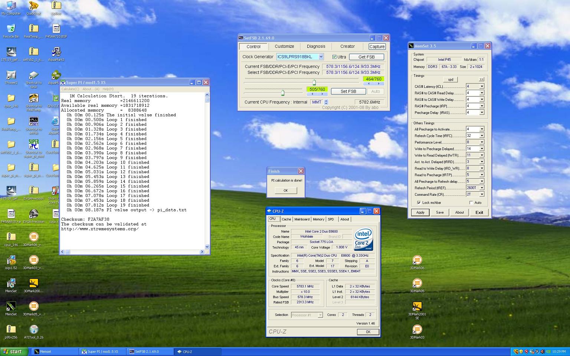Screen dimensions: 570x356
Task: Select the 3DMark03_v installer icon
Action: [34, 262]
